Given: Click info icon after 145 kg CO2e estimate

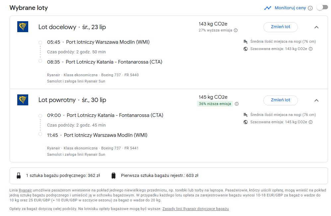Looking at the screenshot, I should point(311,122).
